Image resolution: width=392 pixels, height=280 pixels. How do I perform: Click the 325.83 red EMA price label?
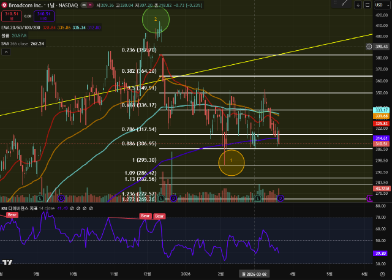pos(381,124)
